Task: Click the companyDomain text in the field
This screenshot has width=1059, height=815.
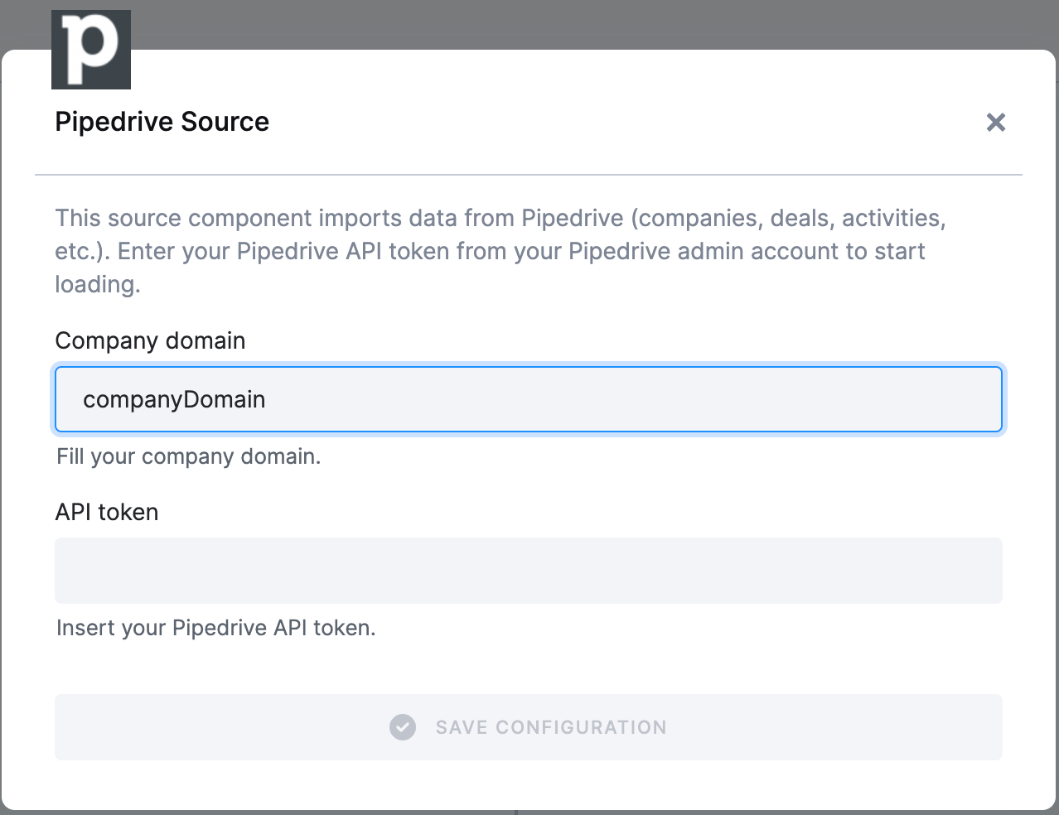Action: 174,399
